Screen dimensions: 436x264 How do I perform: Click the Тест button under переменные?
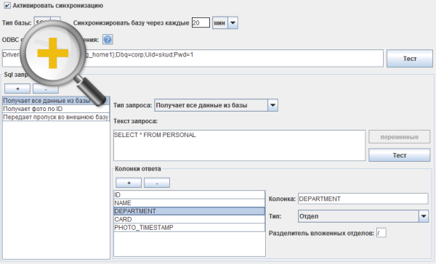(399, 155)
